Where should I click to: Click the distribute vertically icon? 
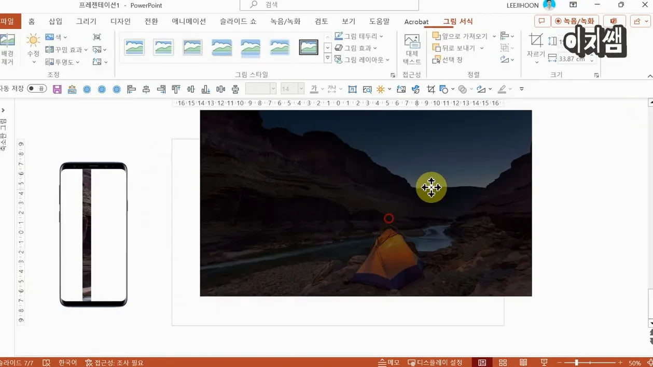click(x=235, y=89)
